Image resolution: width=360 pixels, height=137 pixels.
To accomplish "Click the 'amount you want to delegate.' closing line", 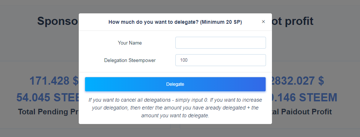I will pyautogui.click(x=175, y=116).
